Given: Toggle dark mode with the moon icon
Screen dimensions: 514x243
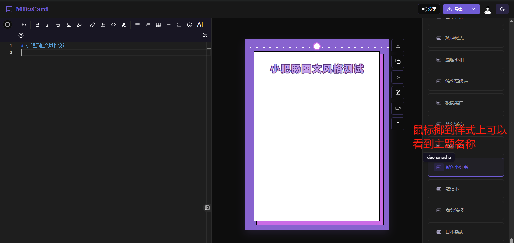Looking at the screenshot, I should (502, 9).
